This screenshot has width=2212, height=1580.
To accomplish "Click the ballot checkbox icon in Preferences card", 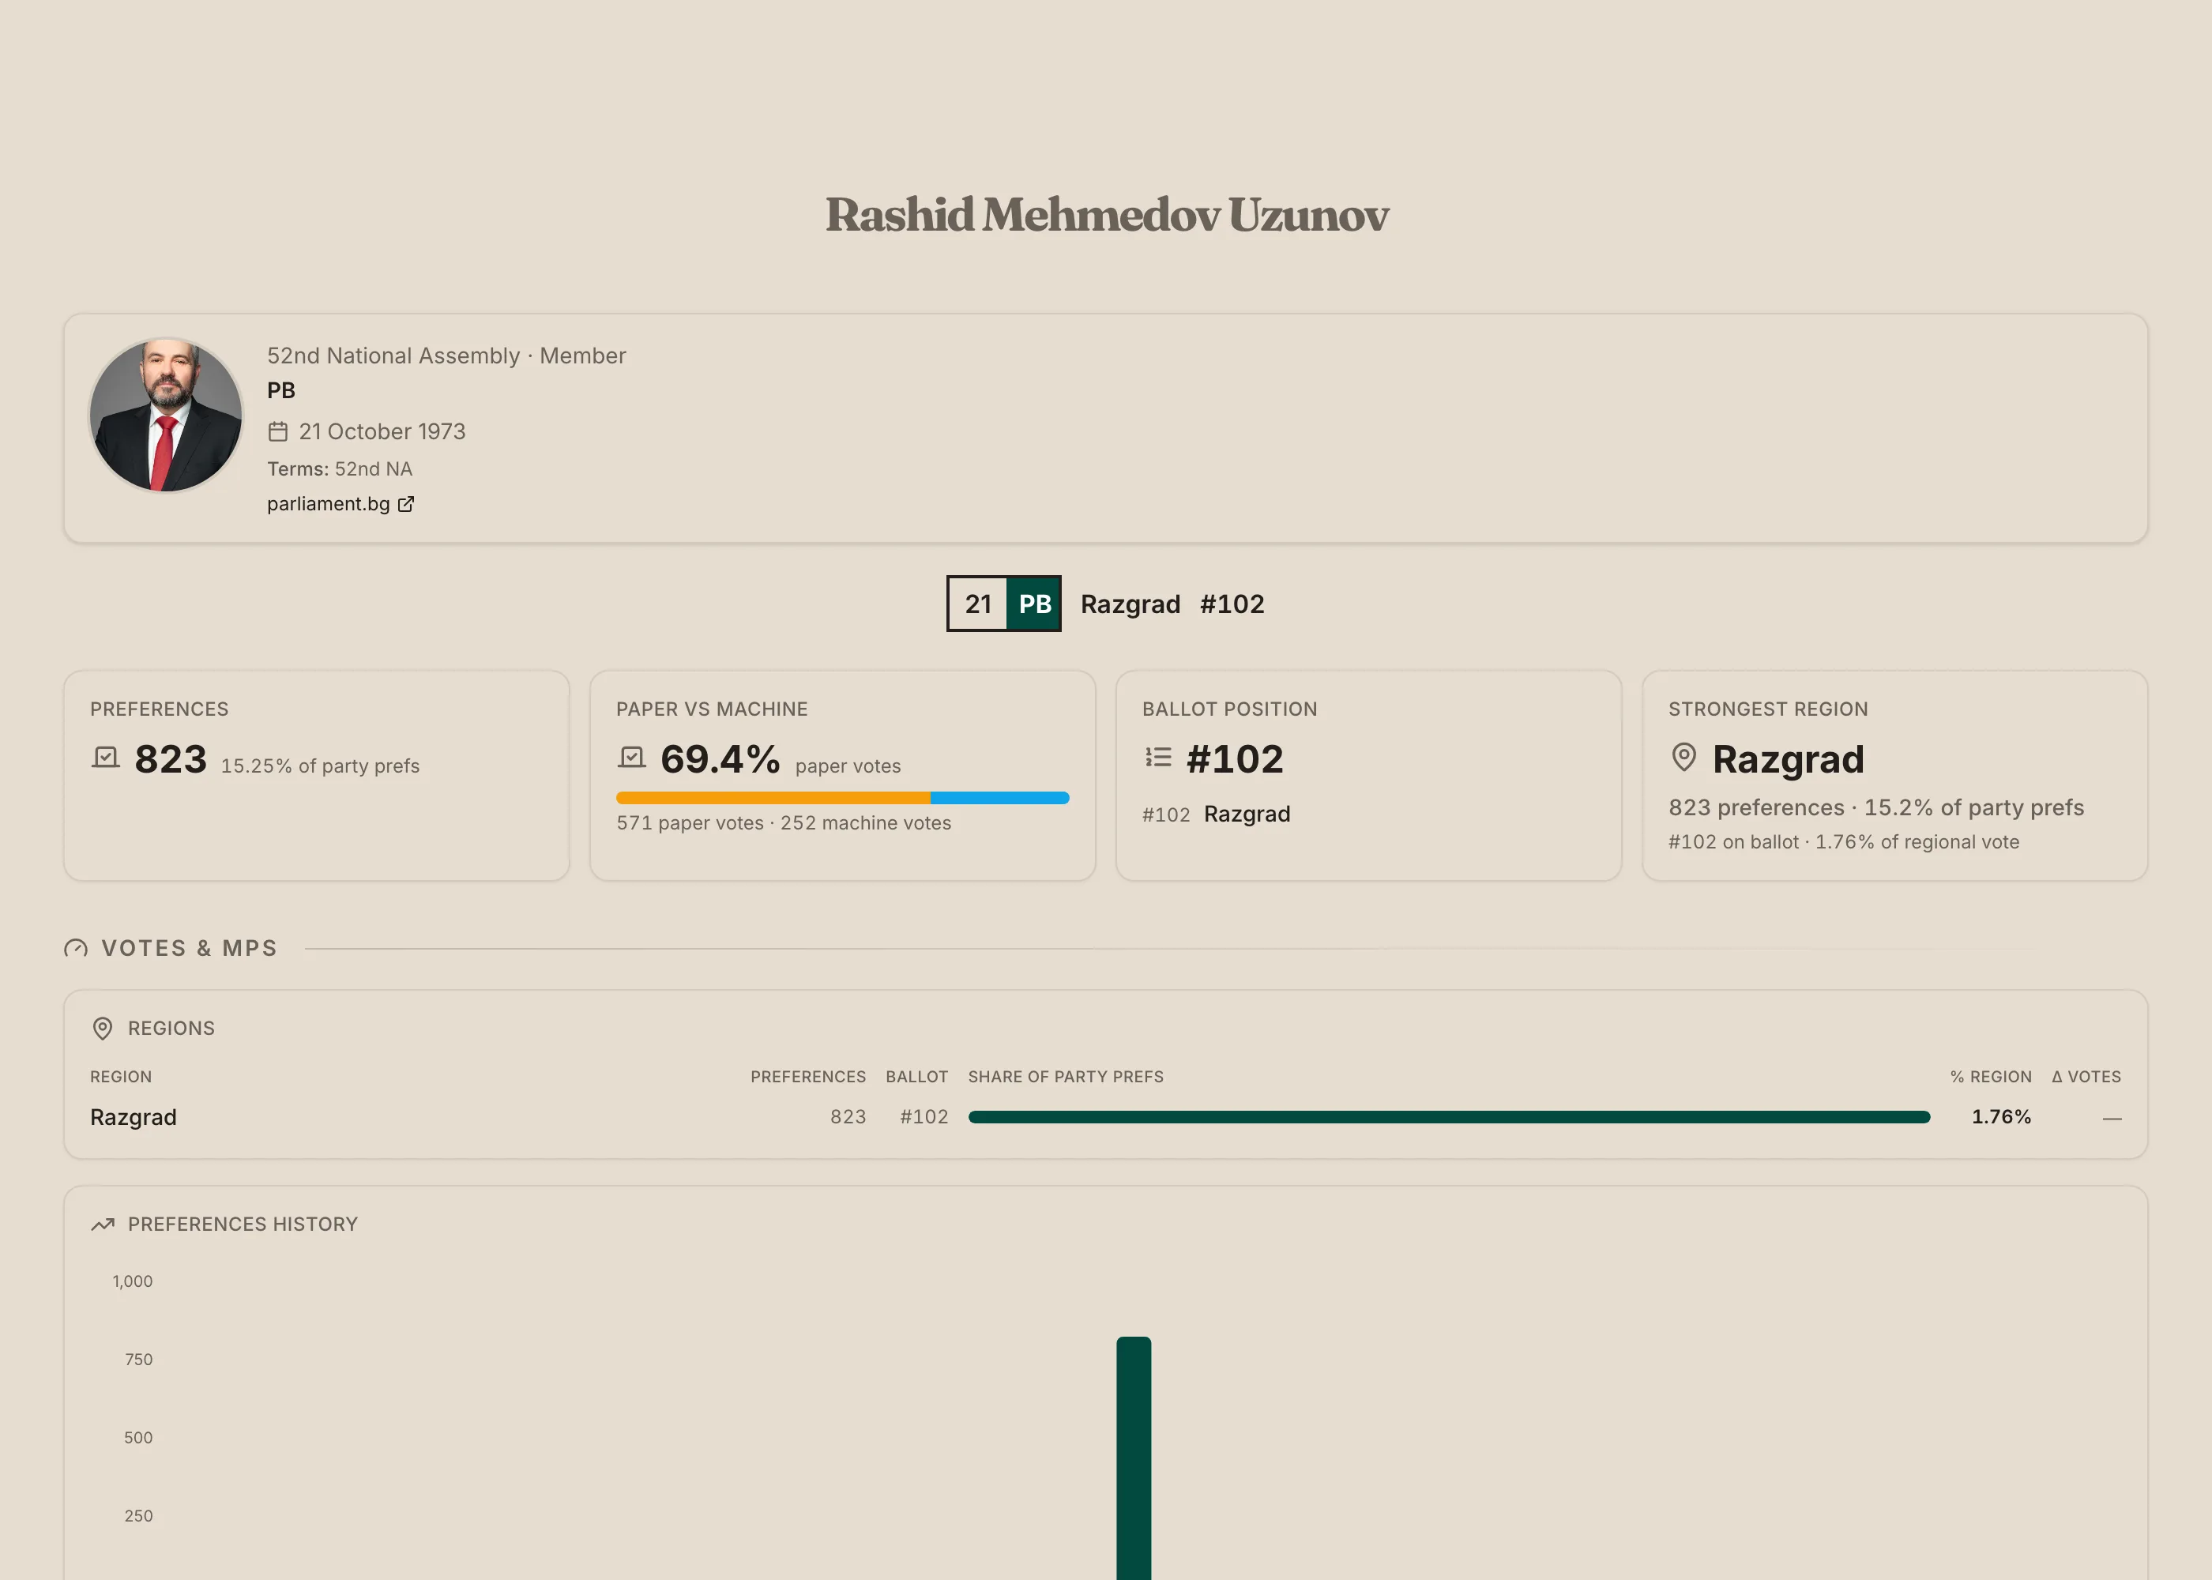I will (x=106, y=758).
